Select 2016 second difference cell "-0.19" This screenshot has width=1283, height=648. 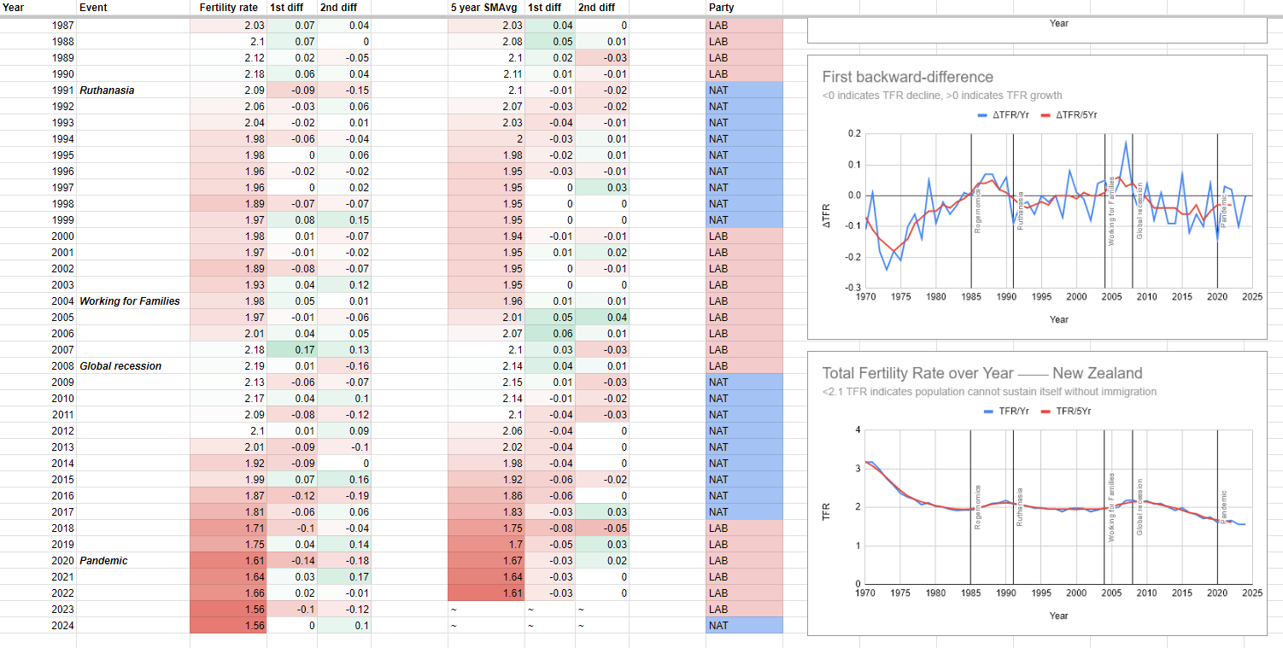click(x=343, y=495)
